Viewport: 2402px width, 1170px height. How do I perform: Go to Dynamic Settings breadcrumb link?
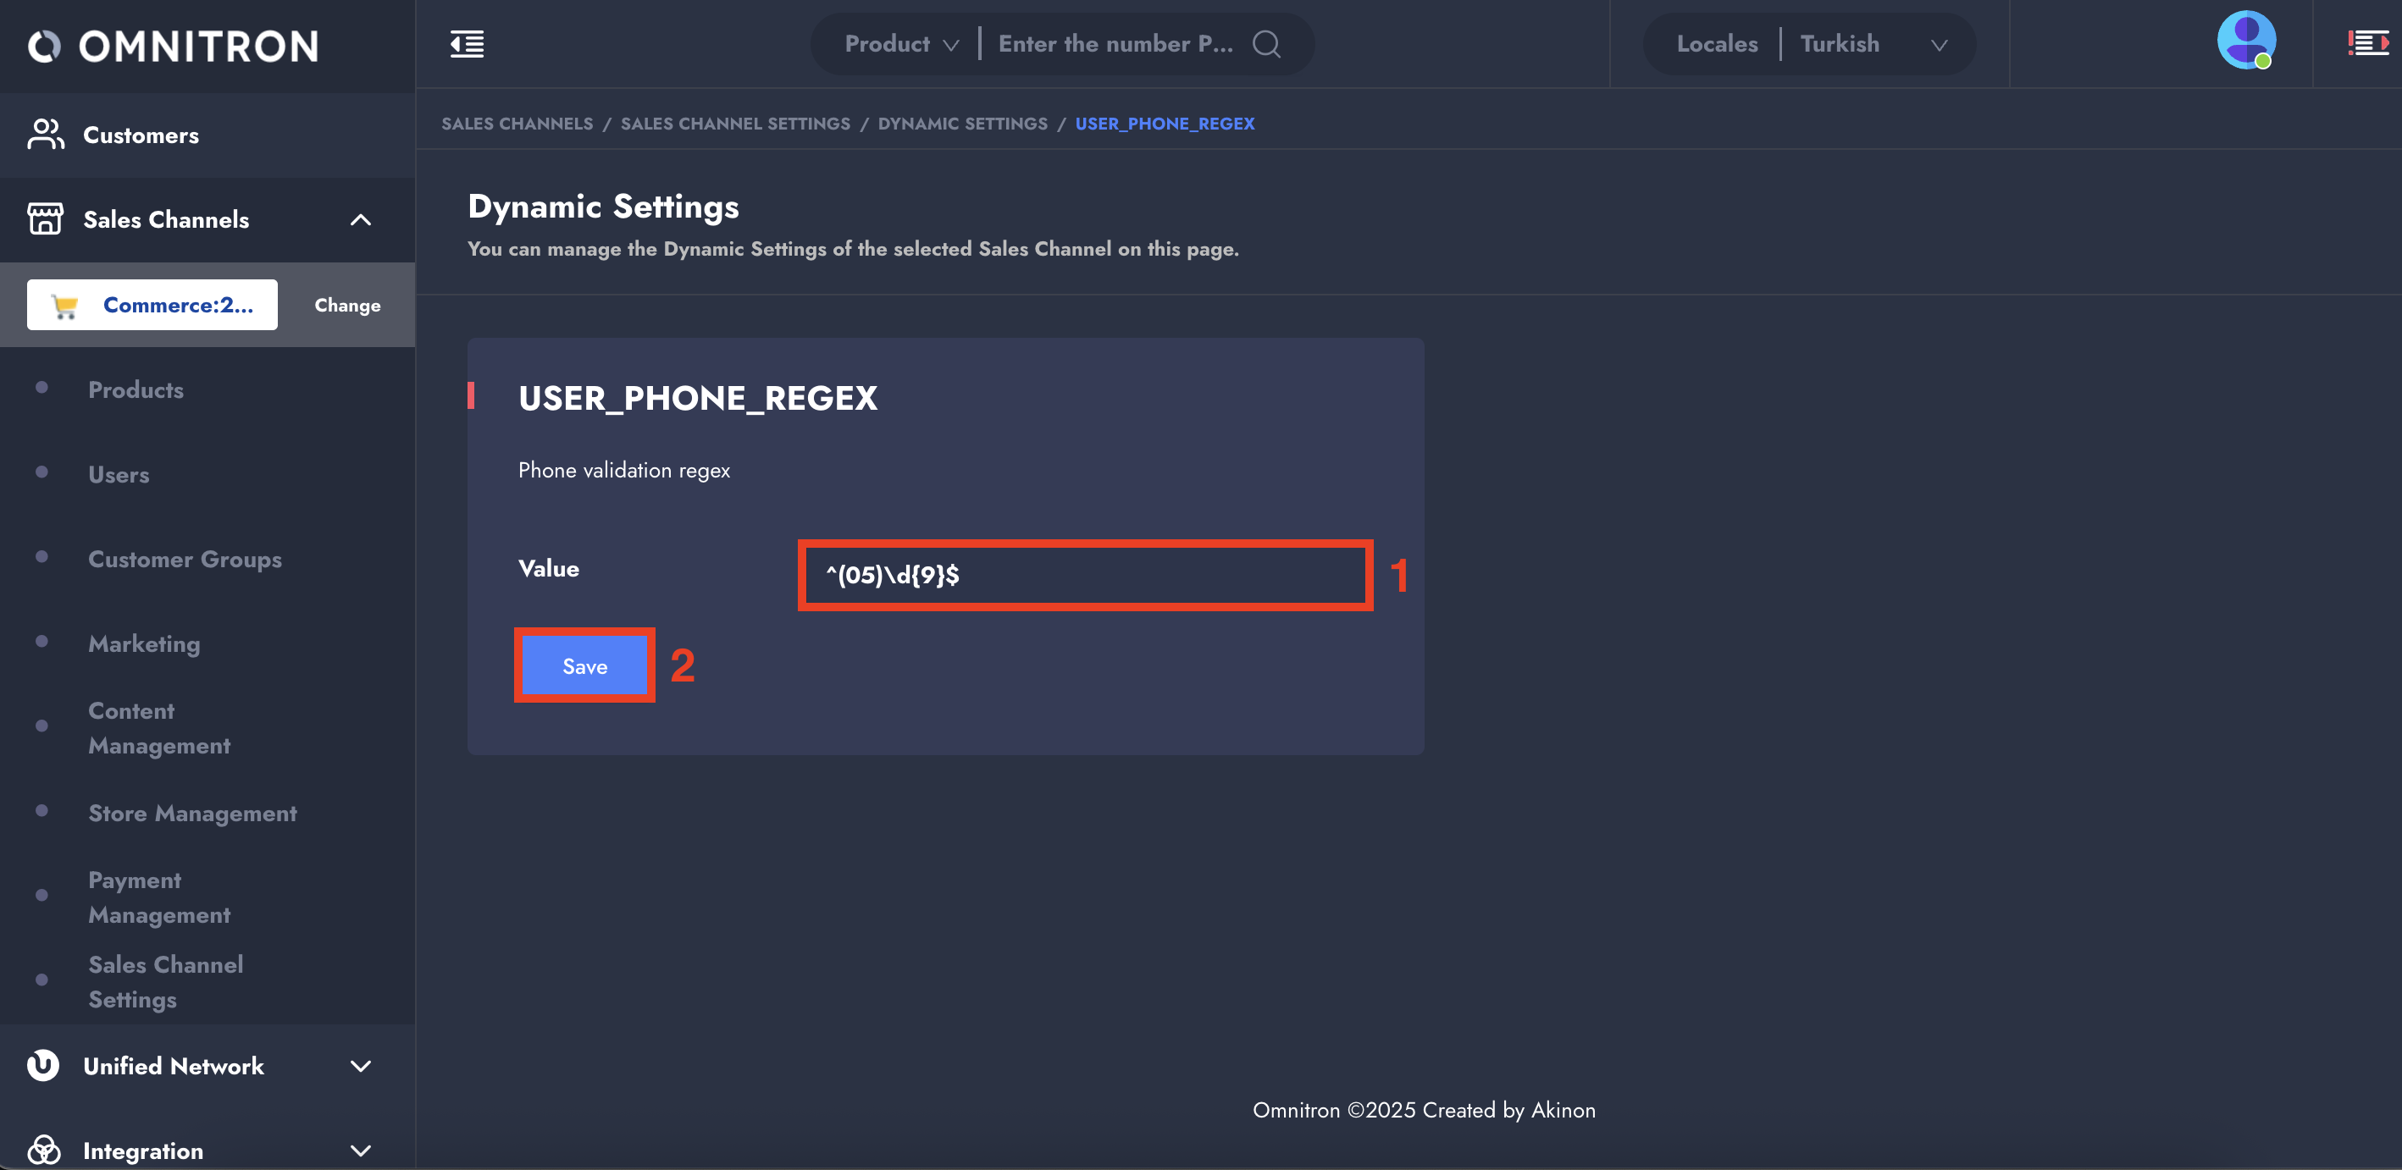[x=962, y=123]
